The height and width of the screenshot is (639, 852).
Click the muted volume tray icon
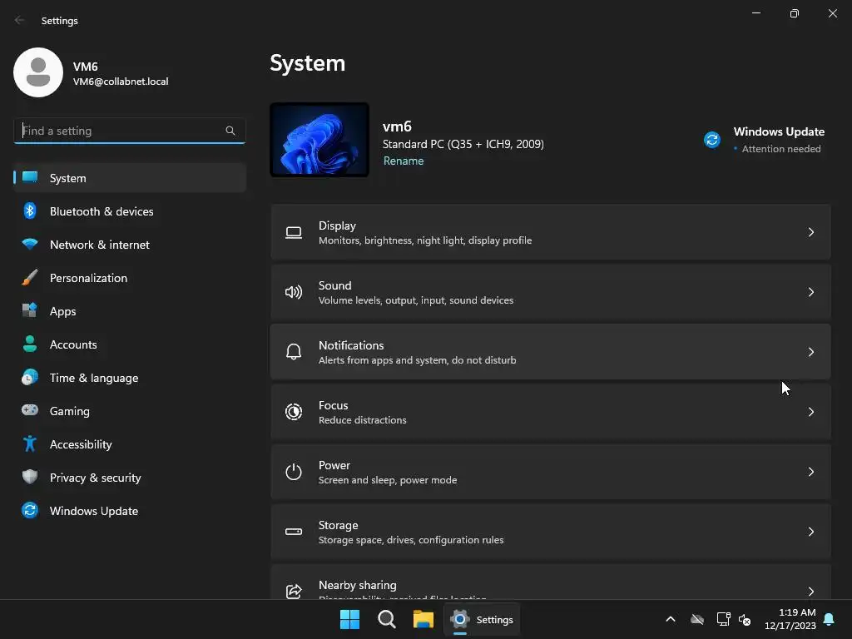tap(745, 619)
